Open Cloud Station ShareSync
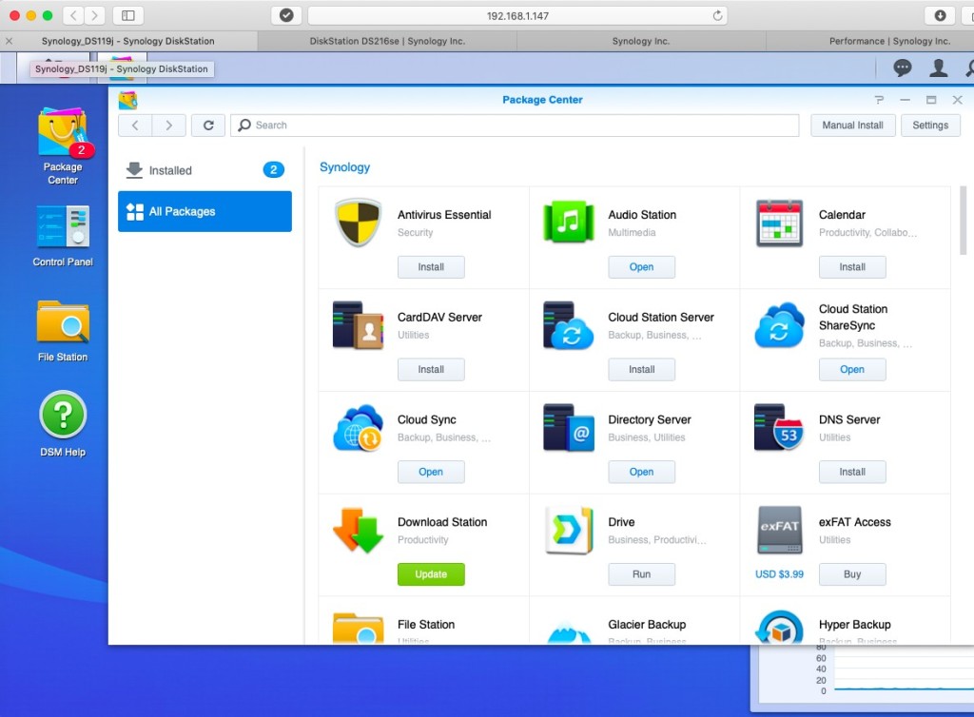The width and height of the screenshot is (974, 717). point(851,369)
